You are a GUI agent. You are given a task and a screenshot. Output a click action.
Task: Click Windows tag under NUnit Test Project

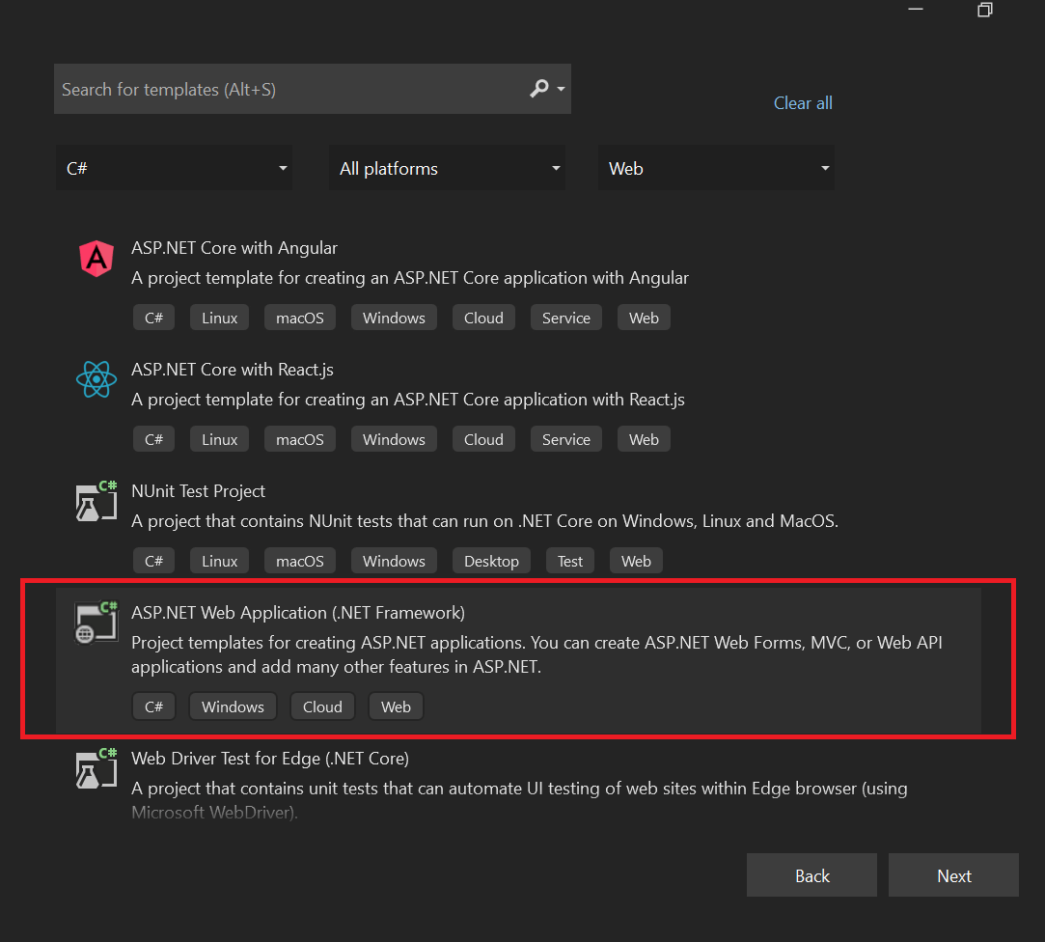[x=394, y=562]
